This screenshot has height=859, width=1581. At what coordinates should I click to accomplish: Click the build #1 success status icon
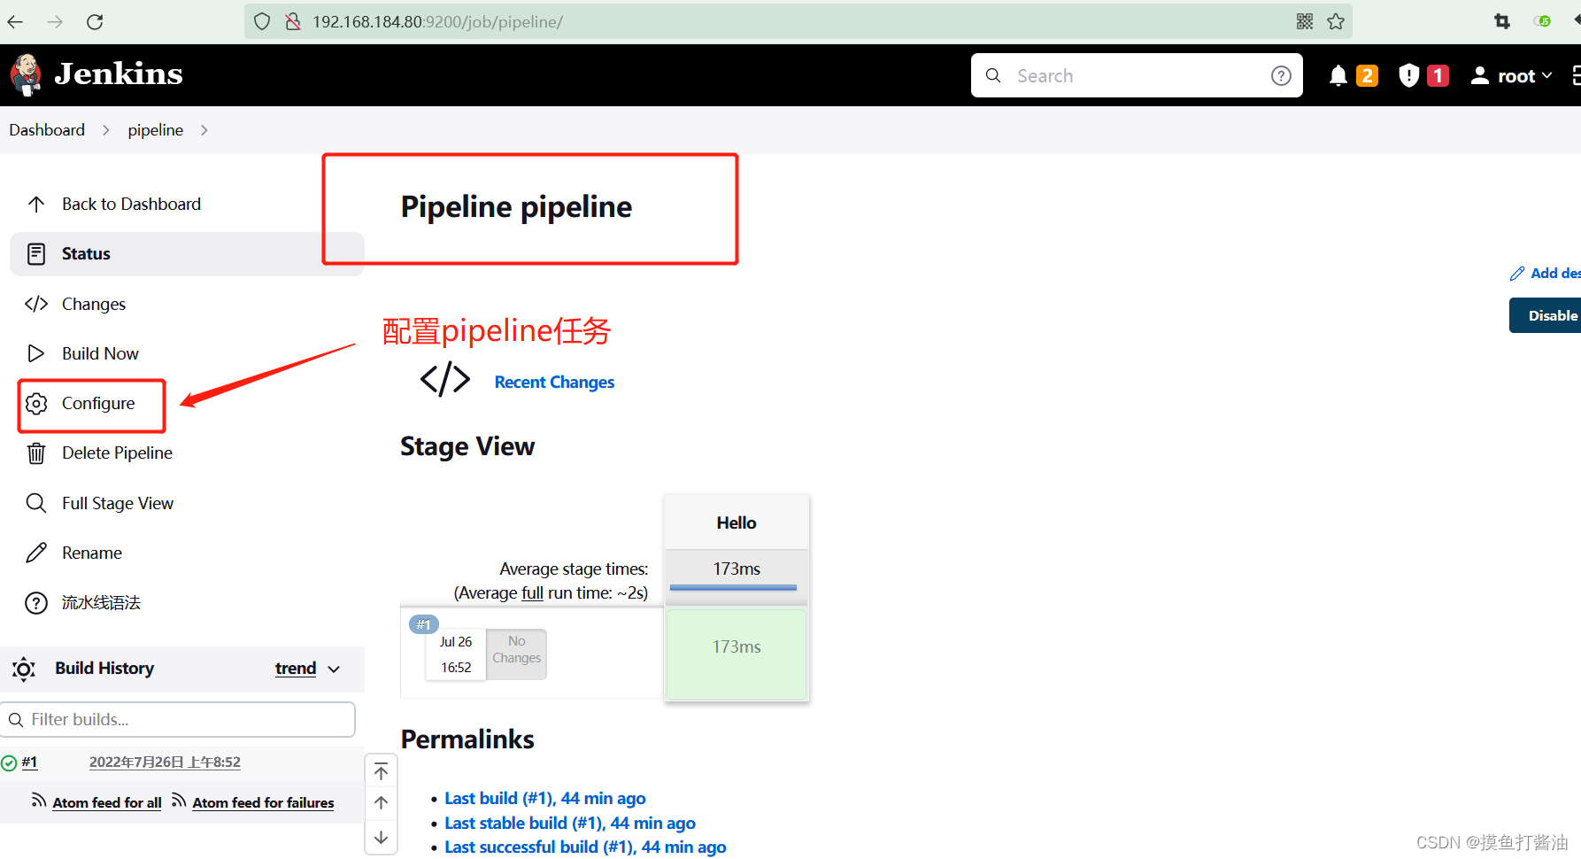(9, 763)
